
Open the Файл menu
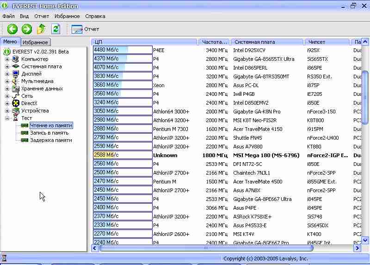click(8, 16)
